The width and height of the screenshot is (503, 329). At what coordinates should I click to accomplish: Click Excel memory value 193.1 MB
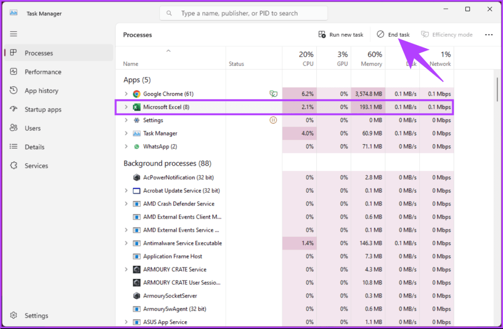(371, 107)
